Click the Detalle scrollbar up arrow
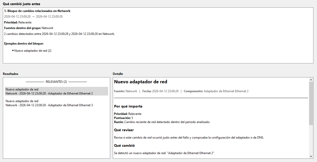 311,80
